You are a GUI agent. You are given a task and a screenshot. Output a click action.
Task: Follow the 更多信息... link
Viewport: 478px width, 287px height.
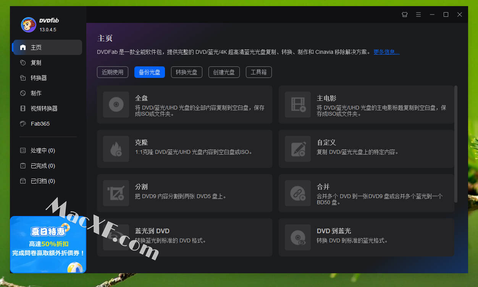(386, 52)
